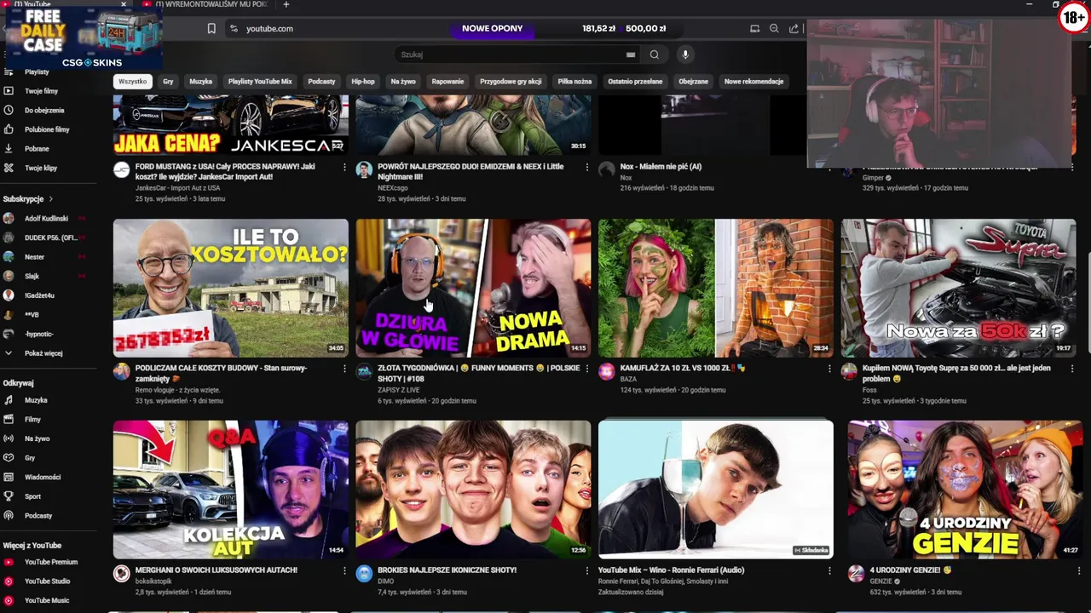
Task: Select the Gry filter chip
Action: coord(168,82)
